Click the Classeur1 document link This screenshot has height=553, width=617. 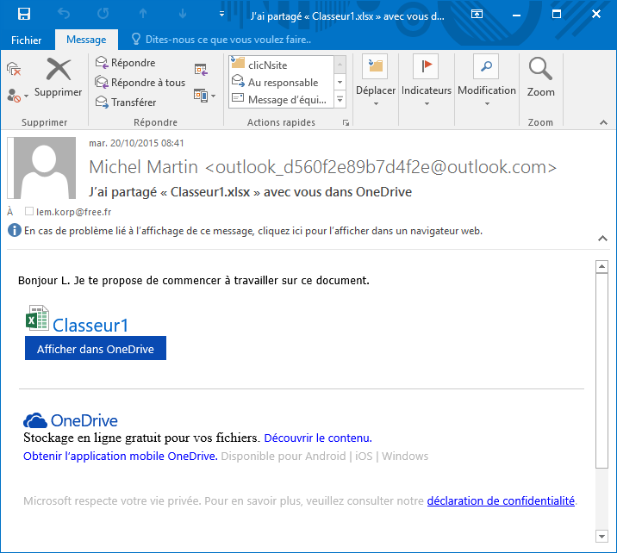[90, 325]
